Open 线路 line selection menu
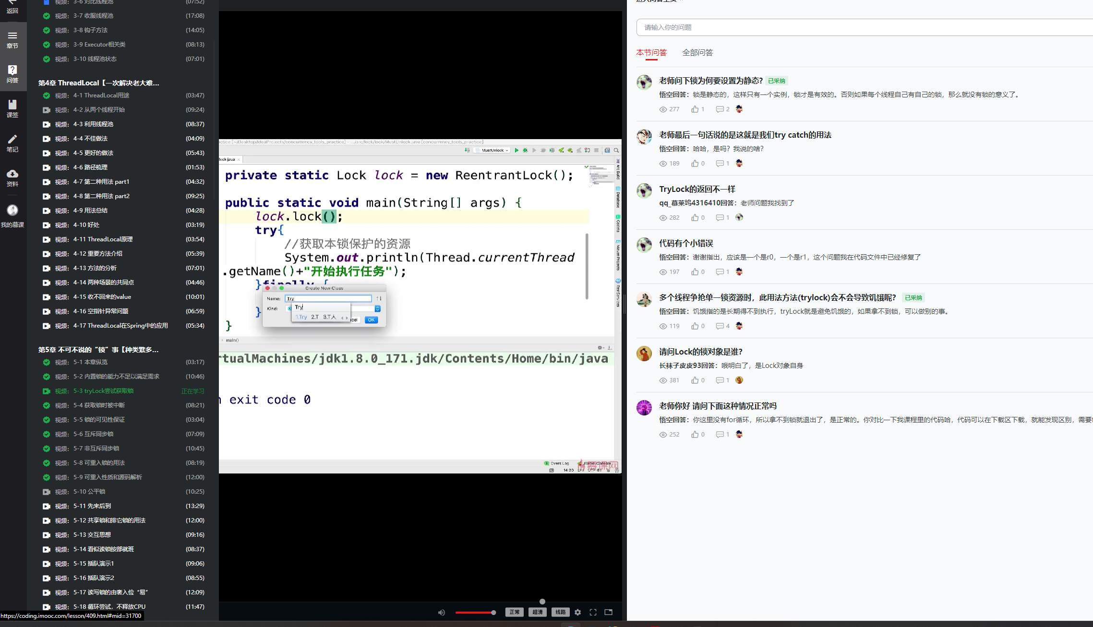Screen dimensions: 1093x627 [560, 612]
